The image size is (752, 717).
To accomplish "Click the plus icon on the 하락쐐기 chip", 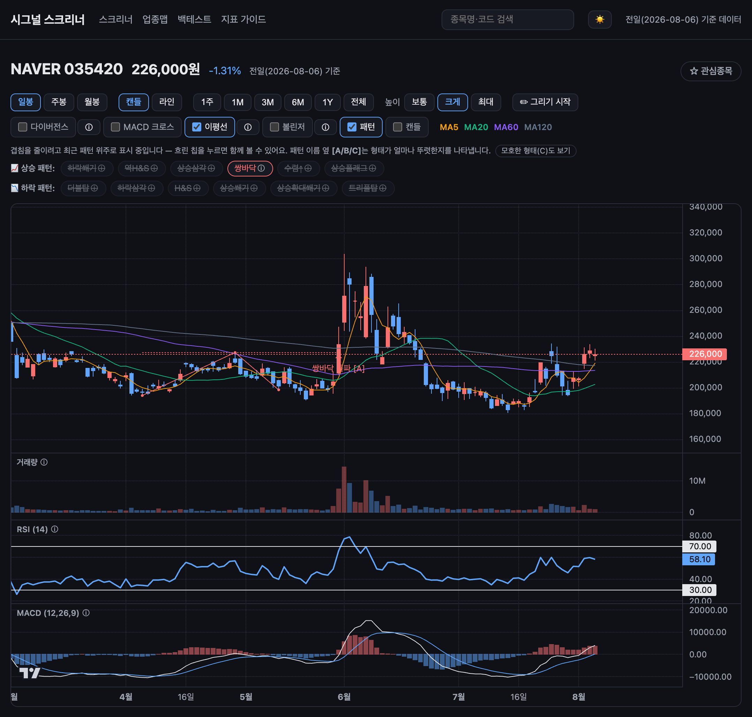I will 102,168.
